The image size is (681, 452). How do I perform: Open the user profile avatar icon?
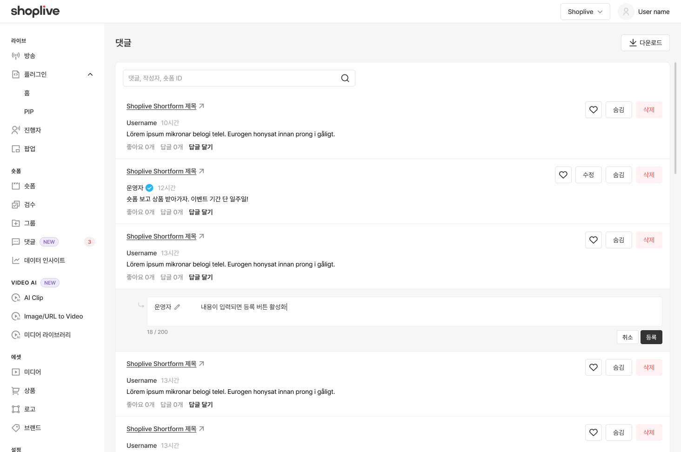pyautogui.click(x=626, y=12)
